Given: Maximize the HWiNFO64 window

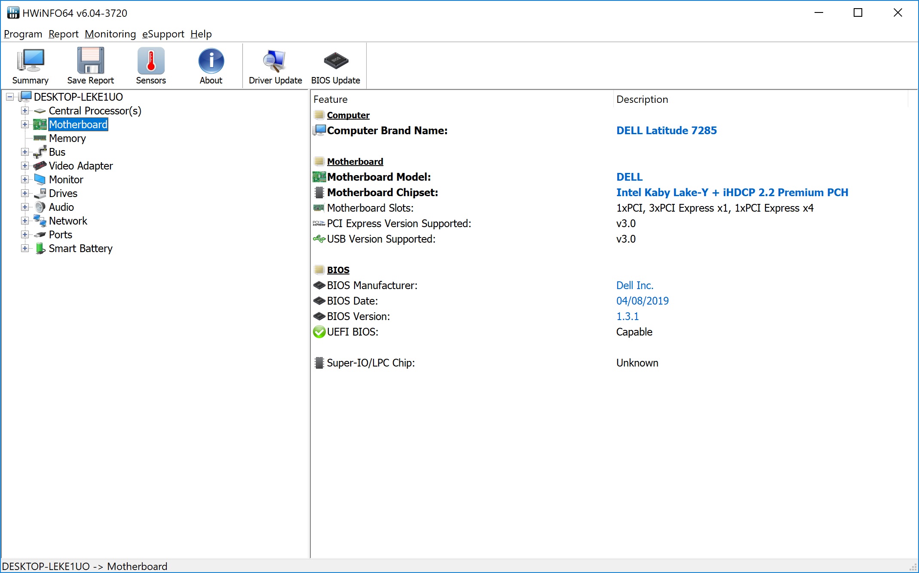Looking at the screenshot, I should pyautogui.click(x=858, y=13).
